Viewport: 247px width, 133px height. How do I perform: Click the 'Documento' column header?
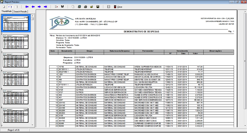tap(67, 51)
